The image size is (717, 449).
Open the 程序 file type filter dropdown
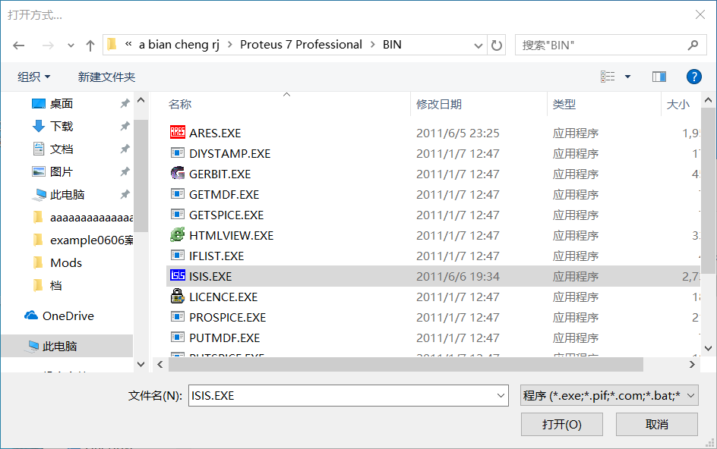pyautogui.click(x=608, y=396)
